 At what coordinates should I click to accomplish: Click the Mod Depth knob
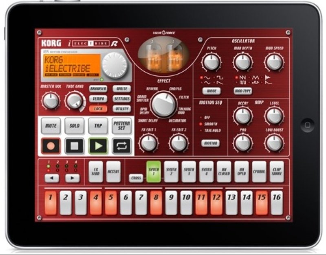tap(243, 62)
